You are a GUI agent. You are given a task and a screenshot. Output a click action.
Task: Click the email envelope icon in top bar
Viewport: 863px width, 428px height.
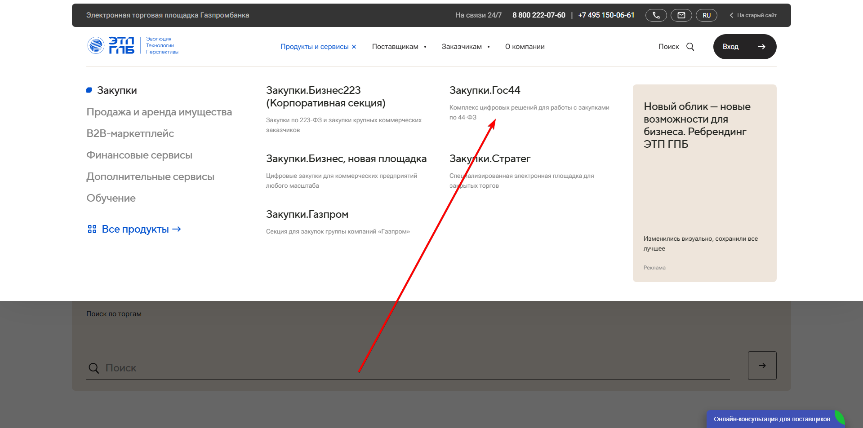[x=681, y=15]
